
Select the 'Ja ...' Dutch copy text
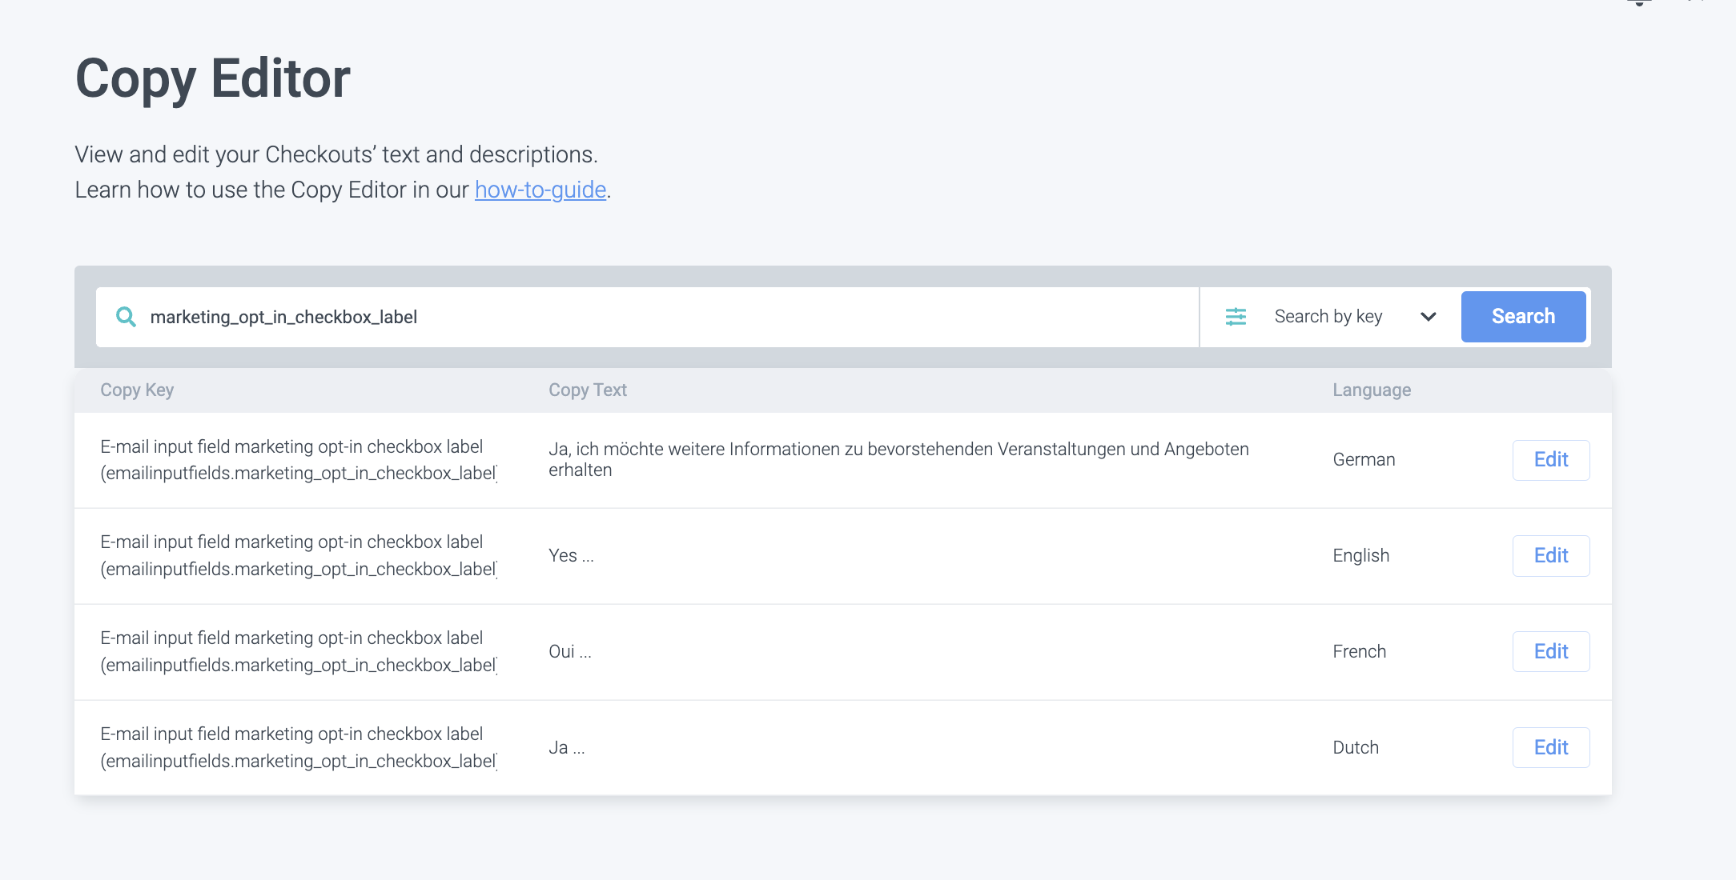coord(566,748)
